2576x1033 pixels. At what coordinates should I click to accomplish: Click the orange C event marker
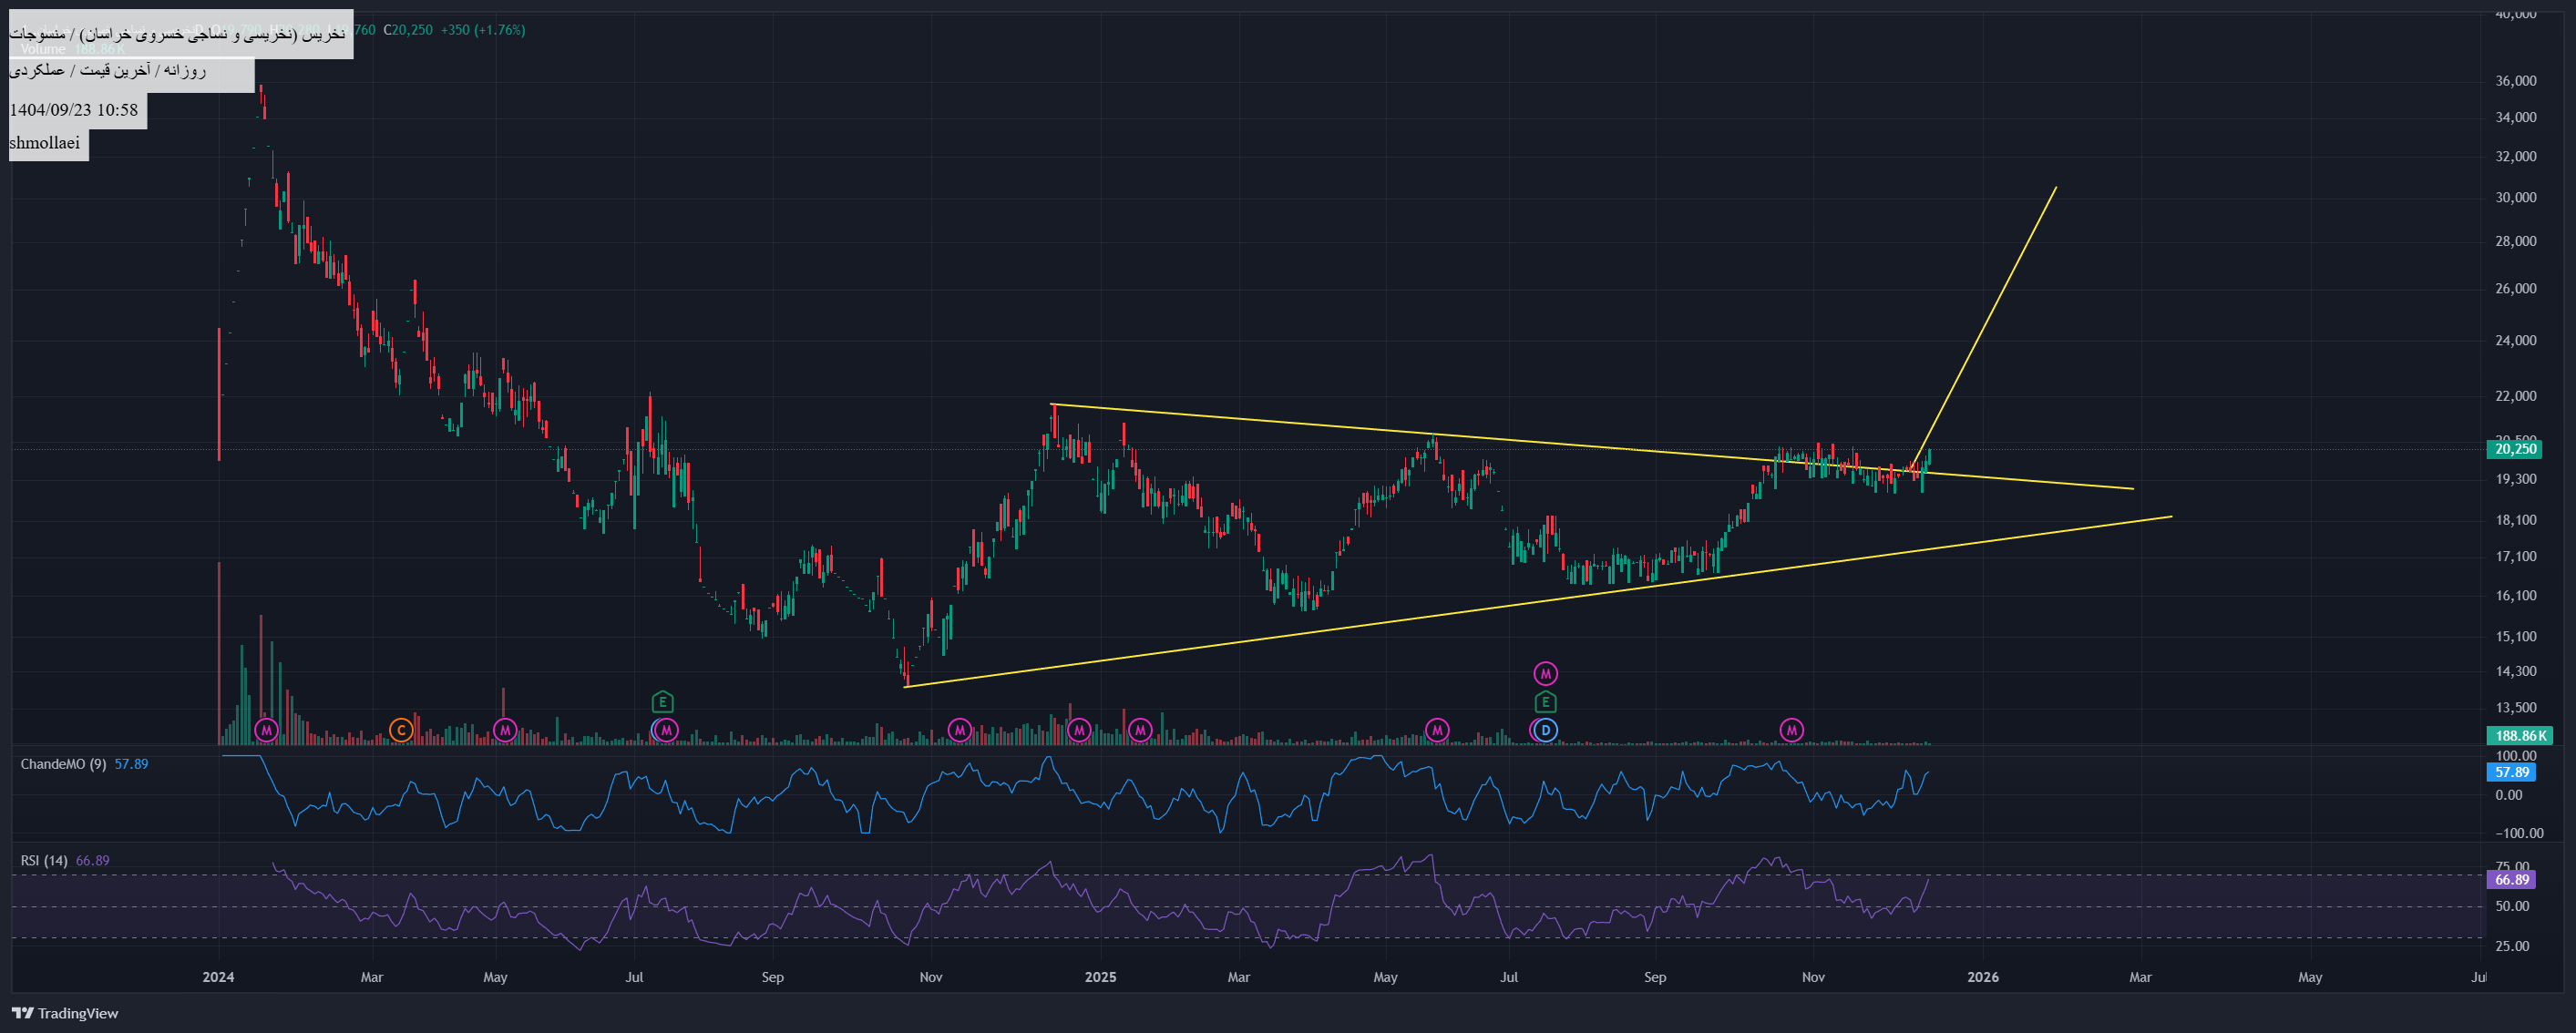coord(401,730)
